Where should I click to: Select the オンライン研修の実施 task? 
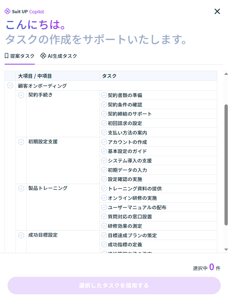[x=104, y=198]
